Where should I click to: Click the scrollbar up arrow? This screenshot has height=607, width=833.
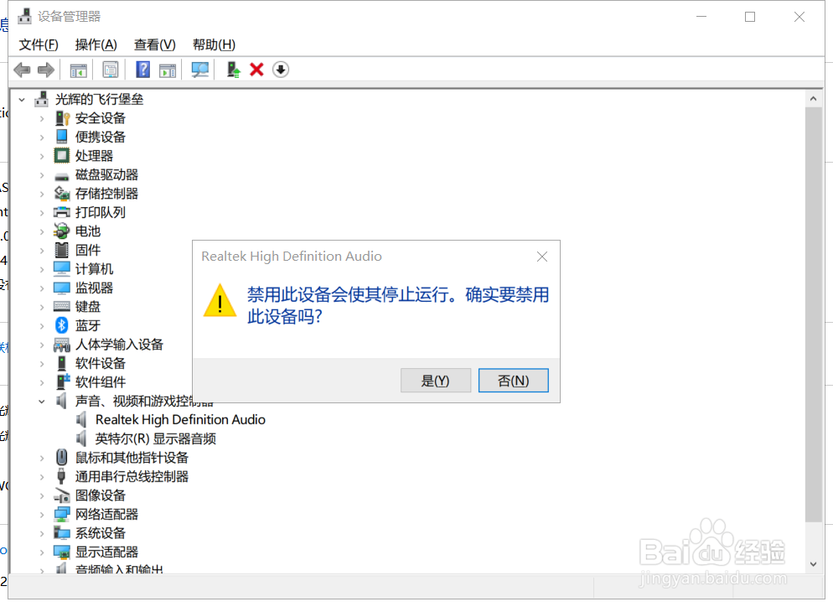[814, 99]
